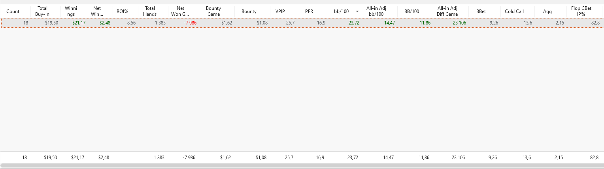The image size is (604, 169).
Task: Sort by the Agg column header
Action: point(547,11)
